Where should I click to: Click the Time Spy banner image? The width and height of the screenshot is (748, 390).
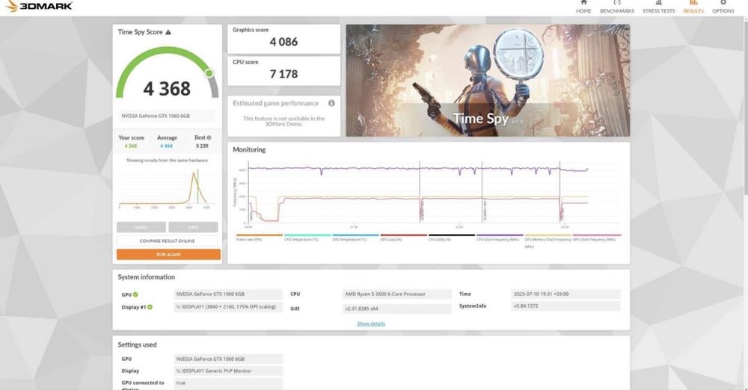(488, 81)
